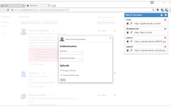Bookmark this page with the star icon
The width and height of the screenshot is (171, 107).
tap(153, 10)
